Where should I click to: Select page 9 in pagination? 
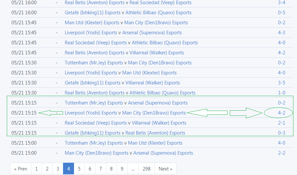(x=122, y=169)
